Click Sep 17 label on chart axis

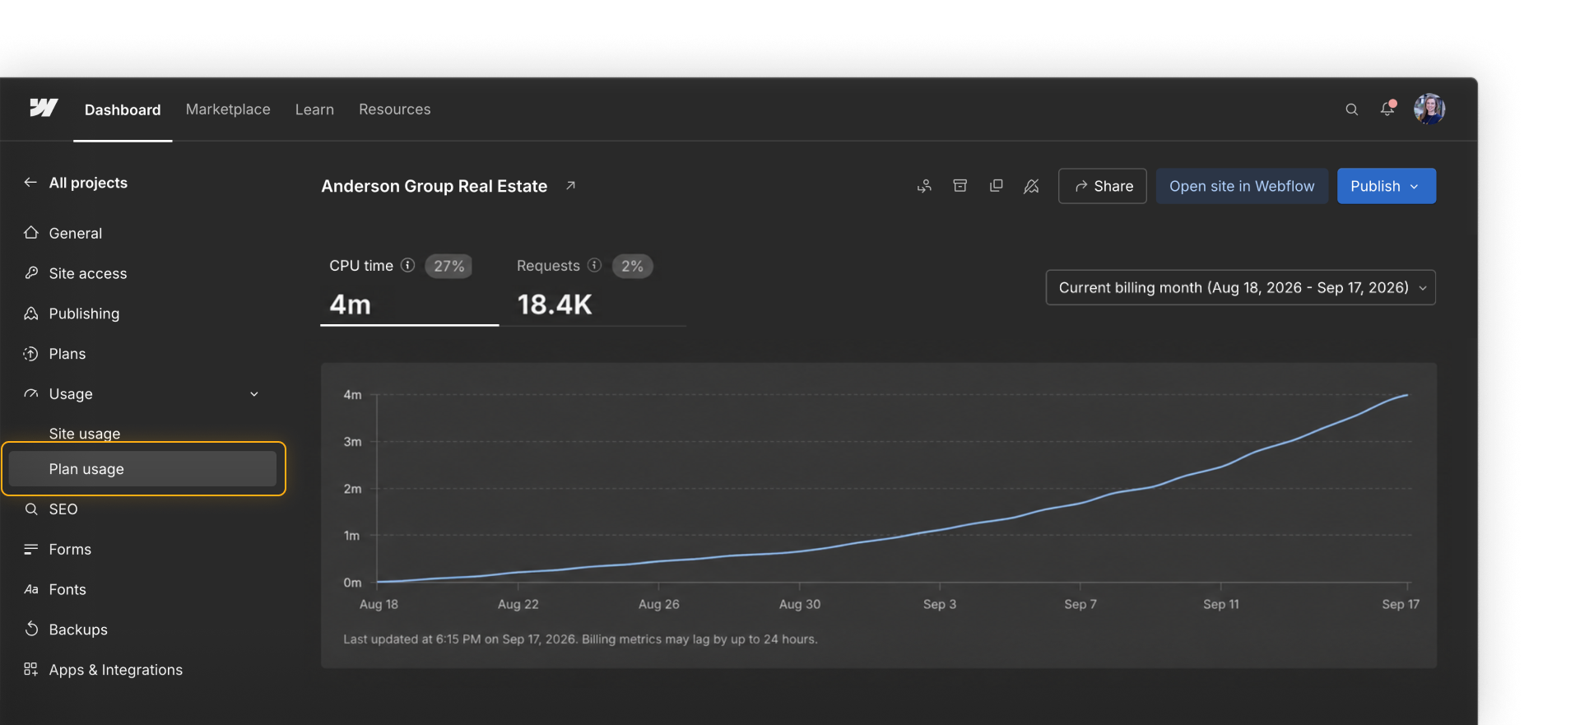point(1401,604)
